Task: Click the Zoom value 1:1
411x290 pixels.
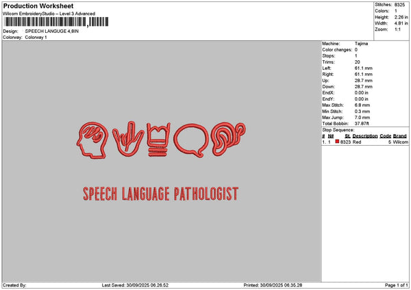Action: (397, 29)
